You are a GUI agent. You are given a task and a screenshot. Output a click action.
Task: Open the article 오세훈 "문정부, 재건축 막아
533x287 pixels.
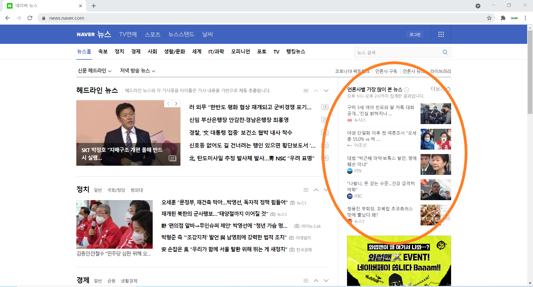click(224, 203)
